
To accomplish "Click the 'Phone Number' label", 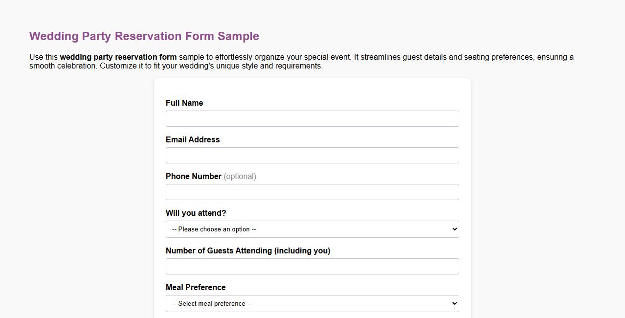I will pyautogui.click(x=193, y=177).
